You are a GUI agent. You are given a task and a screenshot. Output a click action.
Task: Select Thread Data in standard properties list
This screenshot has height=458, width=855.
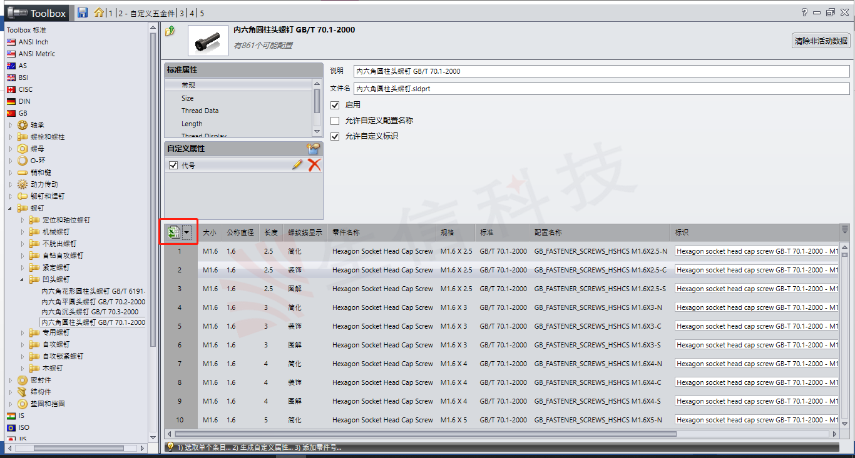(x=200, y=111)
